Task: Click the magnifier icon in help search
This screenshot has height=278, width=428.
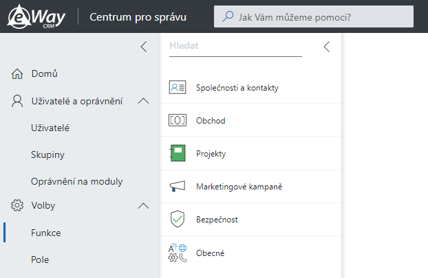Action: click(x=228, y=16)
